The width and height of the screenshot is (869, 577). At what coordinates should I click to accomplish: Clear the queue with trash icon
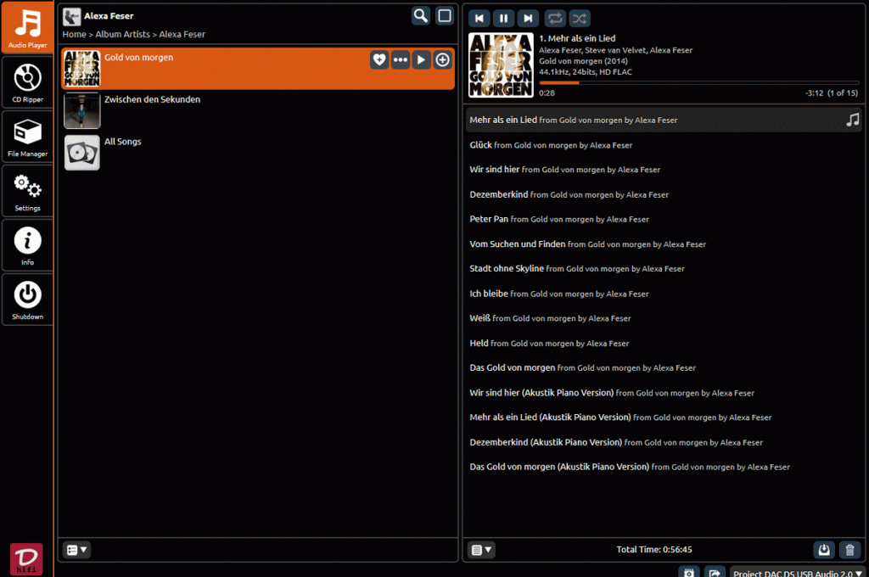click(x=849, y=550)
